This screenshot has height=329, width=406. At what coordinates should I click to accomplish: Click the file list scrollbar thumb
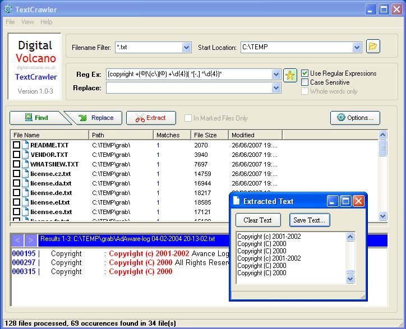tap(382, 148)
